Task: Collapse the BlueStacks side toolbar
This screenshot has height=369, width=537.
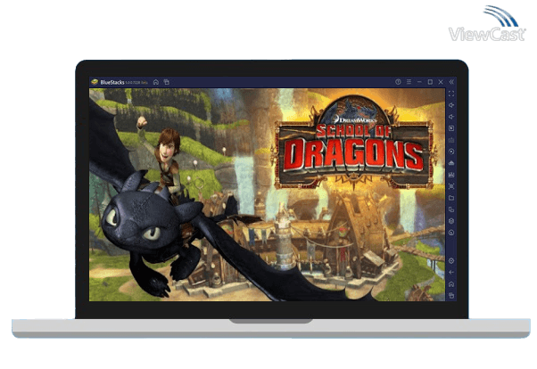Action: (x=451, y=82)
